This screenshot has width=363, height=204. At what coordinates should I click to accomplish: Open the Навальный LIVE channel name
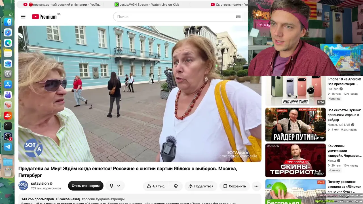(339, 125)
